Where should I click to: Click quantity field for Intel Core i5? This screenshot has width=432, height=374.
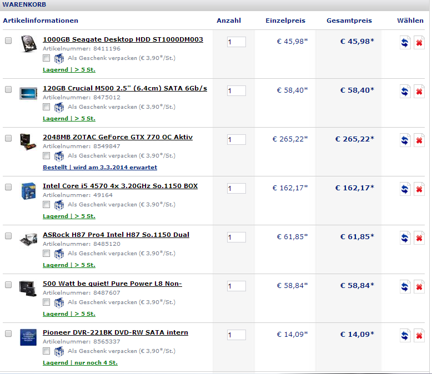[x=237, y=189]
